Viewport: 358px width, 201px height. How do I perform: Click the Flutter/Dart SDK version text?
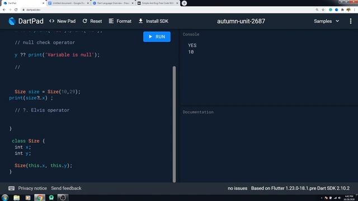(300, 188)
